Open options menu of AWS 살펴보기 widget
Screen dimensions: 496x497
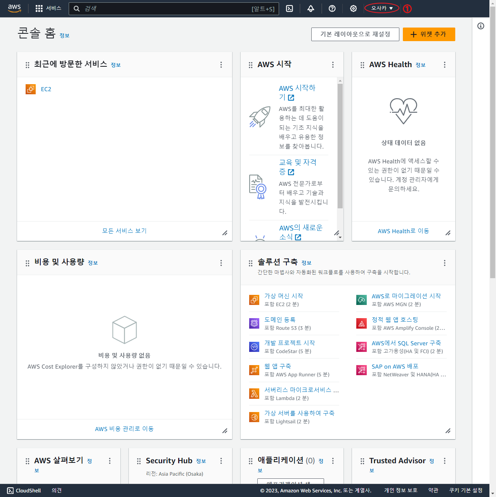(x=110, y=461)
